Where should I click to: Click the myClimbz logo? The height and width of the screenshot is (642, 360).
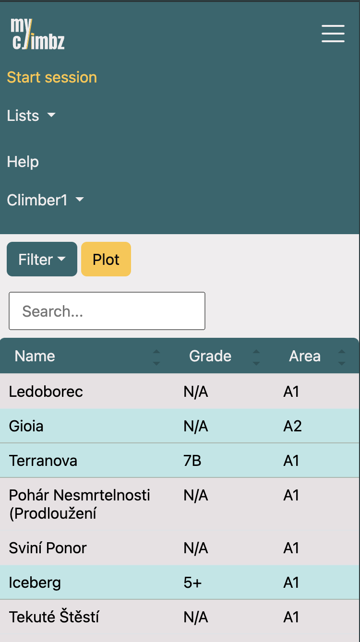coord(37,34)
